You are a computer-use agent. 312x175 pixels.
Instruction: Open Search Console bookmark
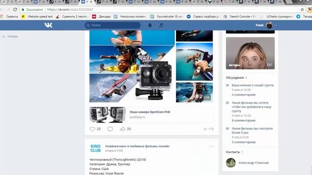(239, 17)
